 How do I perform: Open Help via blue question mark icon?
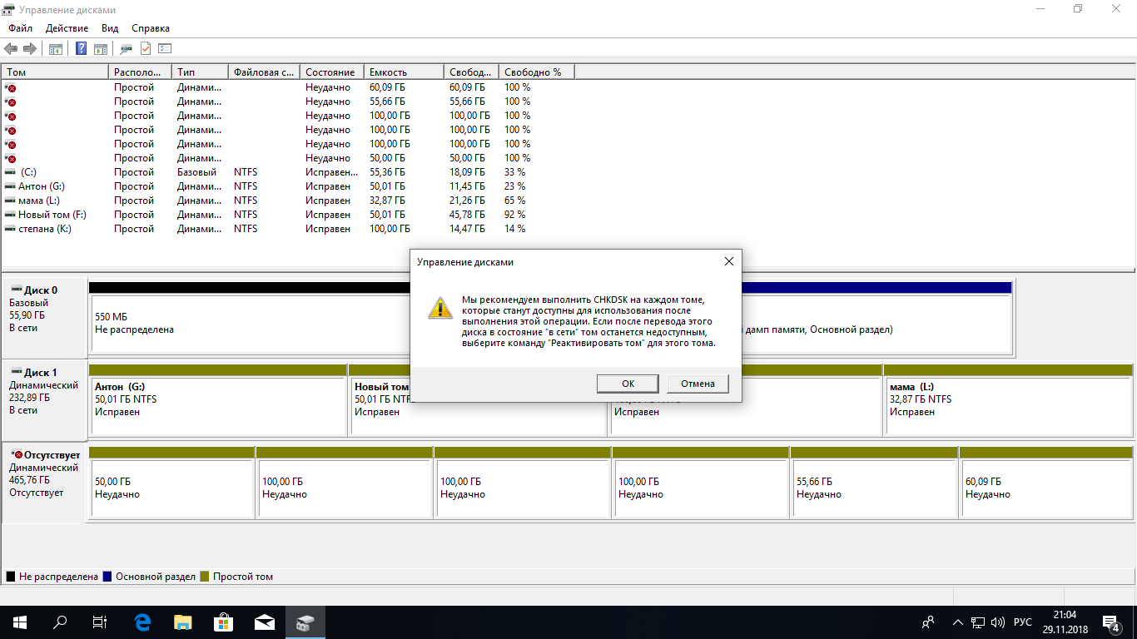81,49
